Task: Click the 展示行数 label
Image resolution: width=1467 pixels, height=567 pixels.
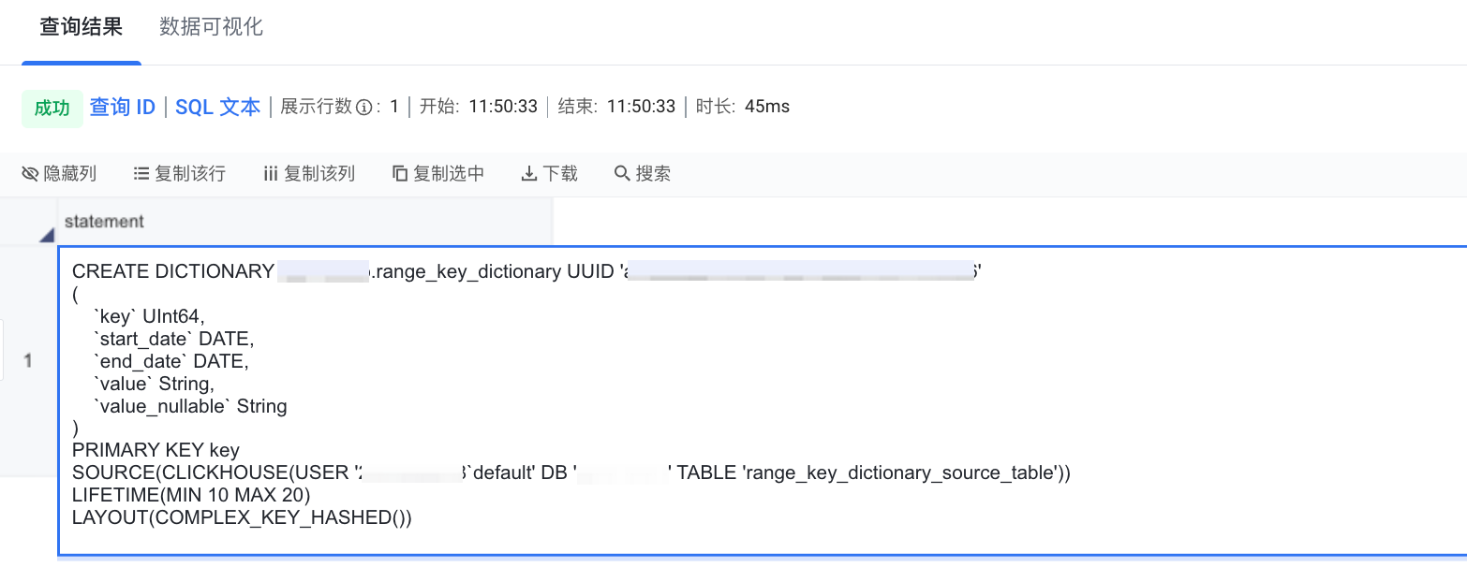Action: tap(316, 107)
